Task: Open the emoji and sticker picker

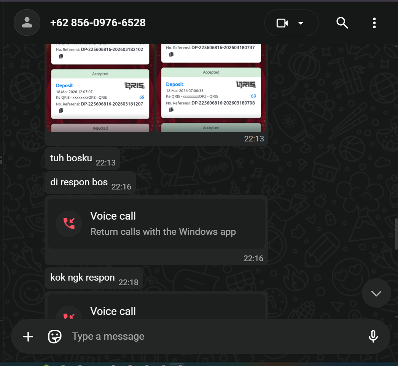Action: click(55, 337)
